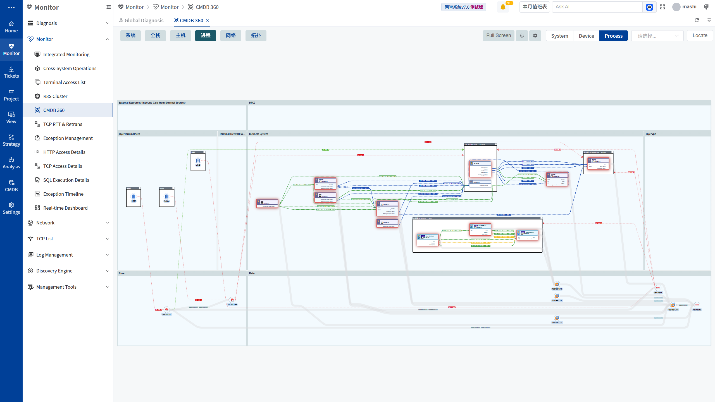This screenshot has width=715, height=402.
Task: Open Terminal Access List menu item
Action: click(x=68, y=82)
